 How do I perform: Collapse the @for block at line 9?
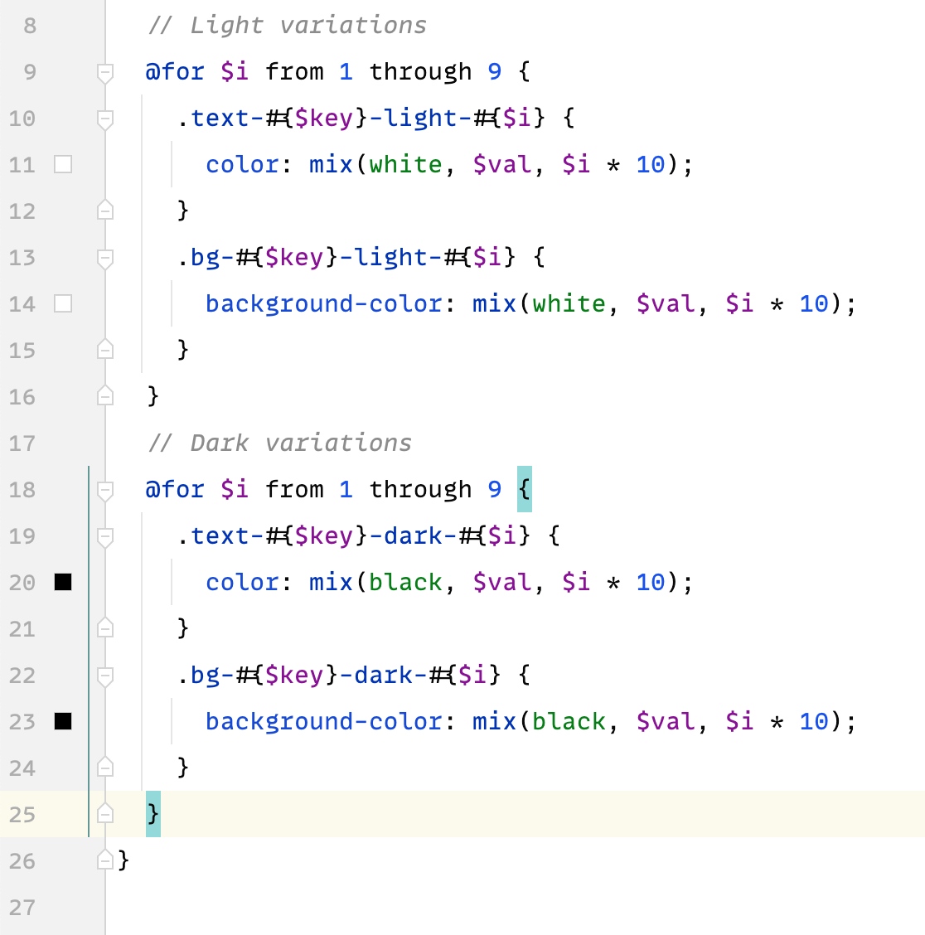[105, 73]
